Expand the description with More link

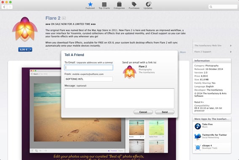coord(183,52)
